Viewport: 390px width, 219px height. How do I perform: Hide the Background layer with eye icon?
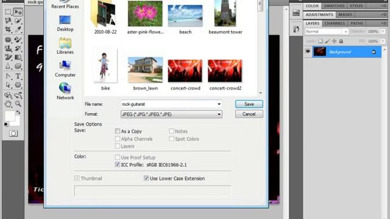(308, 52)
